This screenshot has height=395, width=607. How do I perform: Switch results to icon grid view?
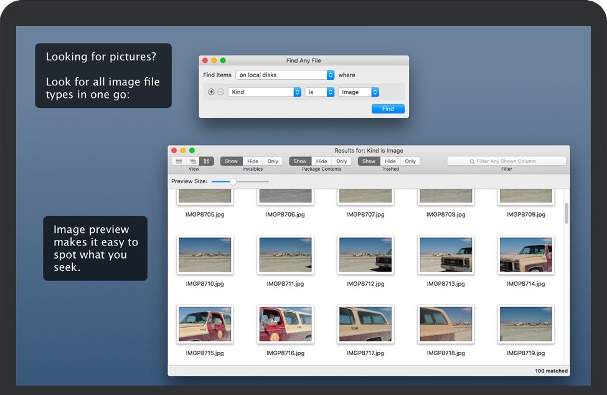tap(207, 161)
